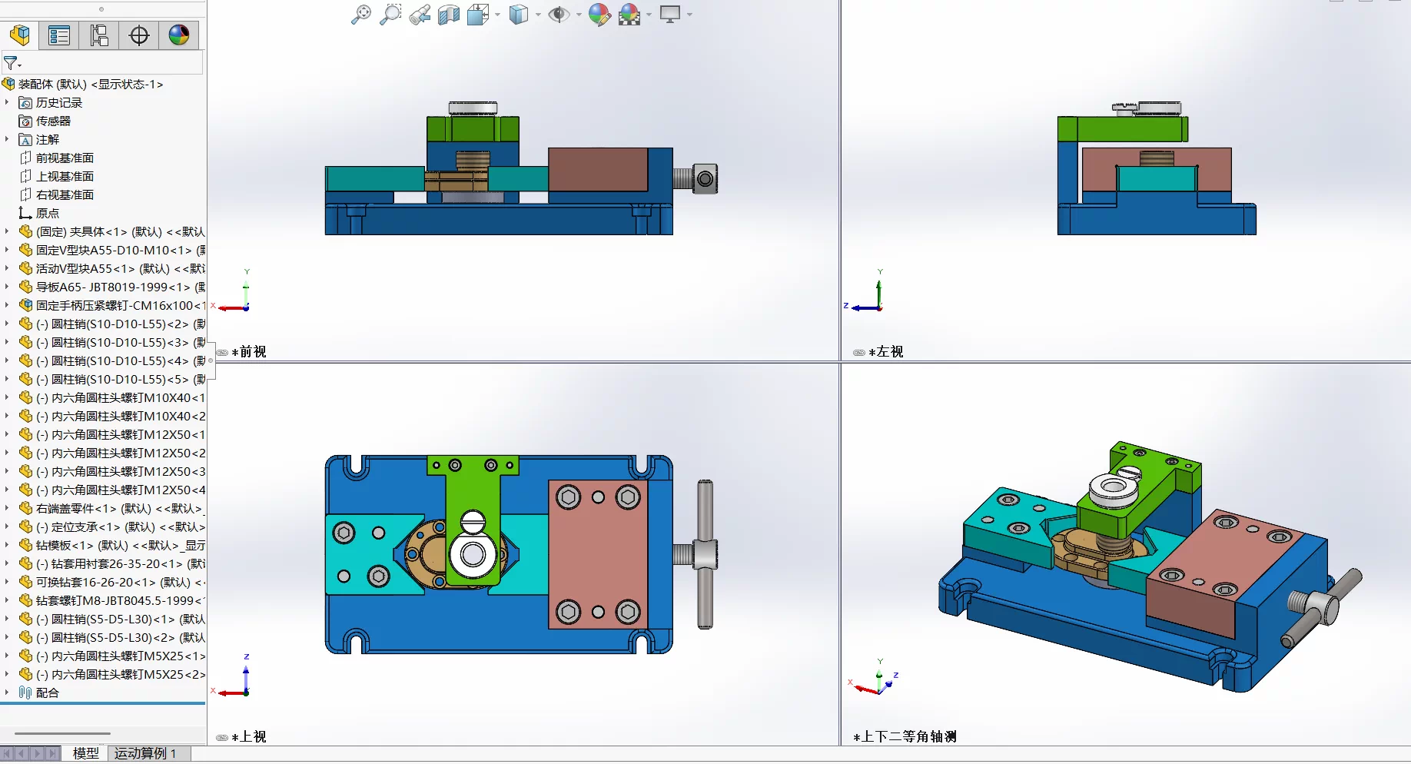Open the Display Style dropdown arrow
Screen dimensions: 1411x764
point(538,15)
